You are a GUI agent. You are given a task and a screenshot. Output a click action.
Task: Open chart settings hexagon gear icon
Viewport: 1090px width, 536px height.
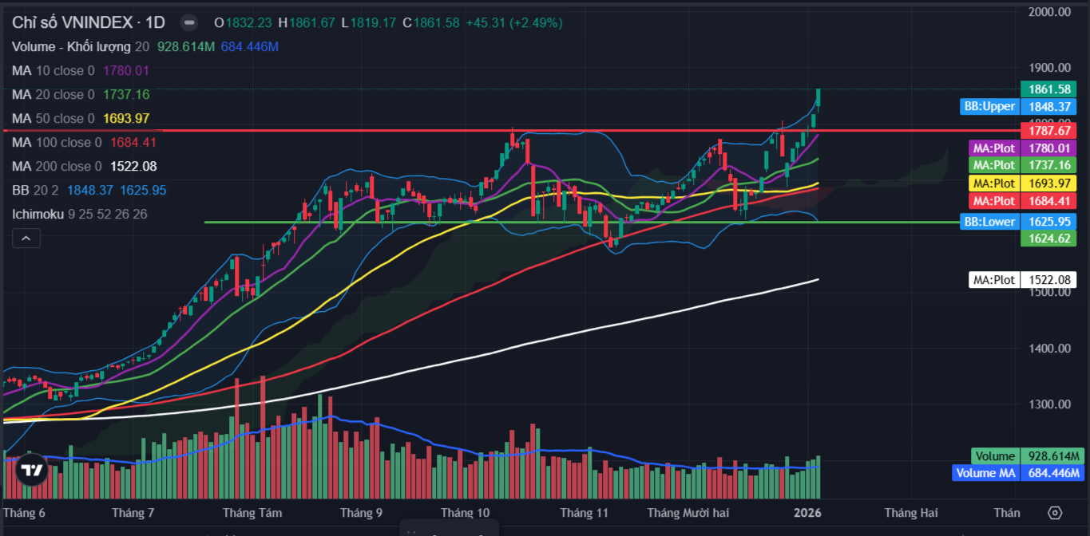coord(1055,513)
